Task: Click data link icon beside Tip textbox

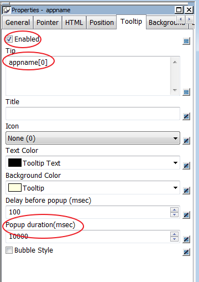Action: coord(186,92)
